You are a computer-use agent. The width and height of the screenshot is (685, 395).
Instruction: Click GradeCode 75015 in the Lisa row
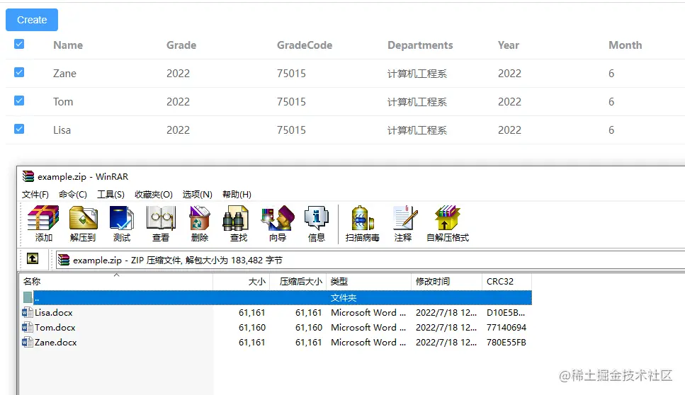tap(291, 130)
